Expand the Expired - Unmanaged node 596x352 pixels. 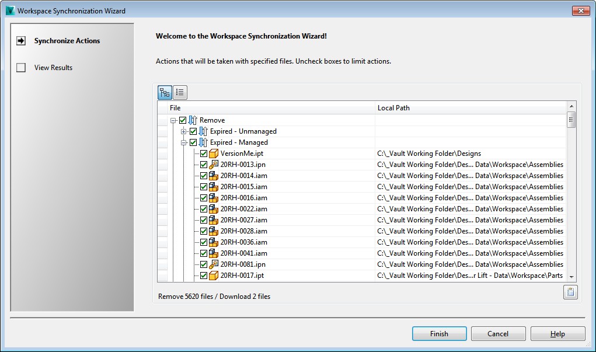[x=184, y=131]
